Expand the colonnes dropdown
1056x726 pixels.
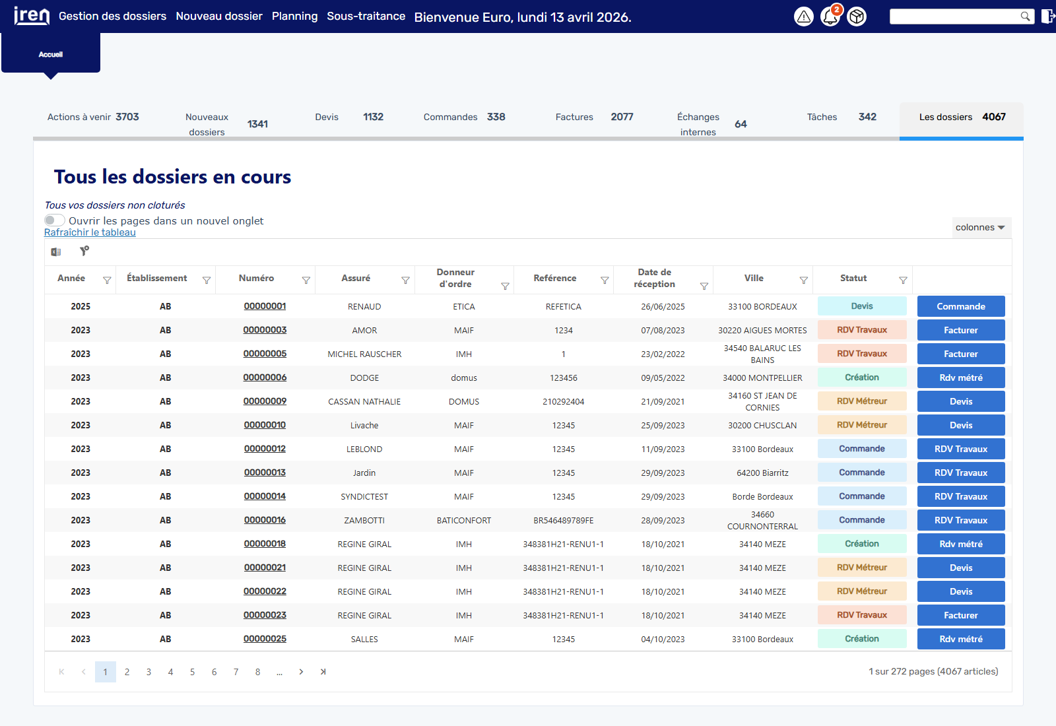[981, 227]
